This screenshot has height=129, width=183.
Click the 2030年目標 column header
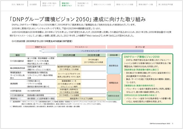tap(94, 55)
